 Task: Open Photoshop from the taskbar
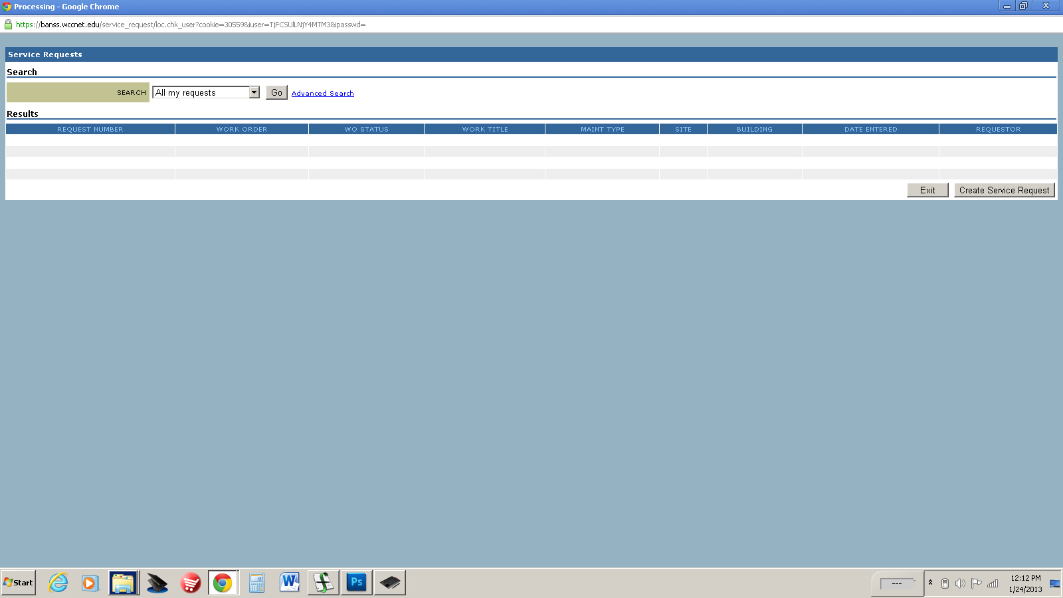357,583
